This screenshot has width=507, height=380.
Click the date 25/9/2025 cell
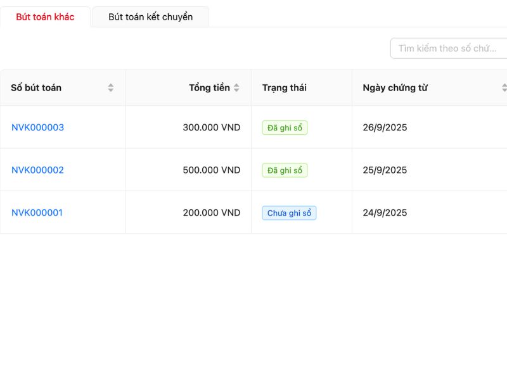pos(385,170)
